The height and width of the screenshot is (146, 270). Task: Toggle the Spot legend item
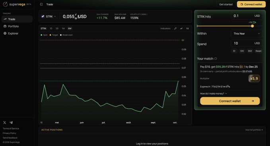click(44, 35)
